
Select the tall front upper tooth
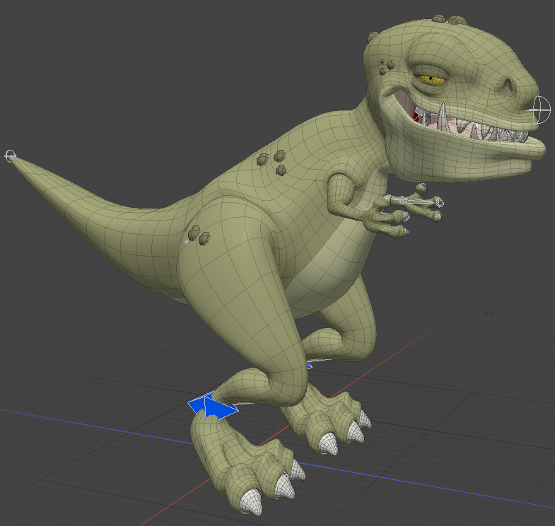pyautogui.click(x=443, y=117)
